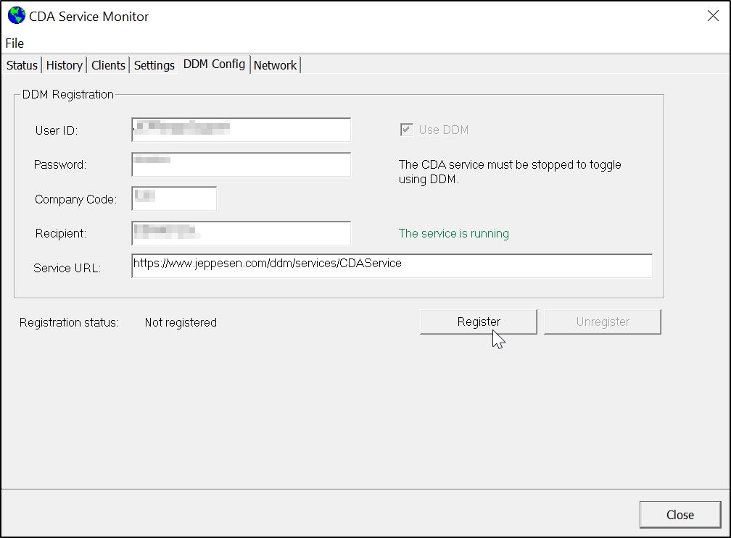Select the Service URL text field

392,266
